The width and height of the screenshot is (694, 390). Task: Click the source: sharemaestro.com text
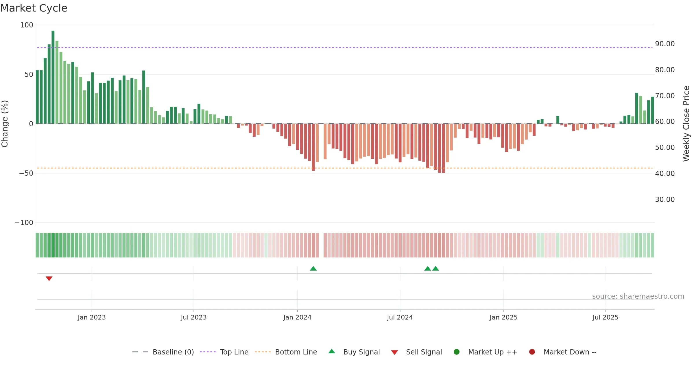tap(638, 296)
